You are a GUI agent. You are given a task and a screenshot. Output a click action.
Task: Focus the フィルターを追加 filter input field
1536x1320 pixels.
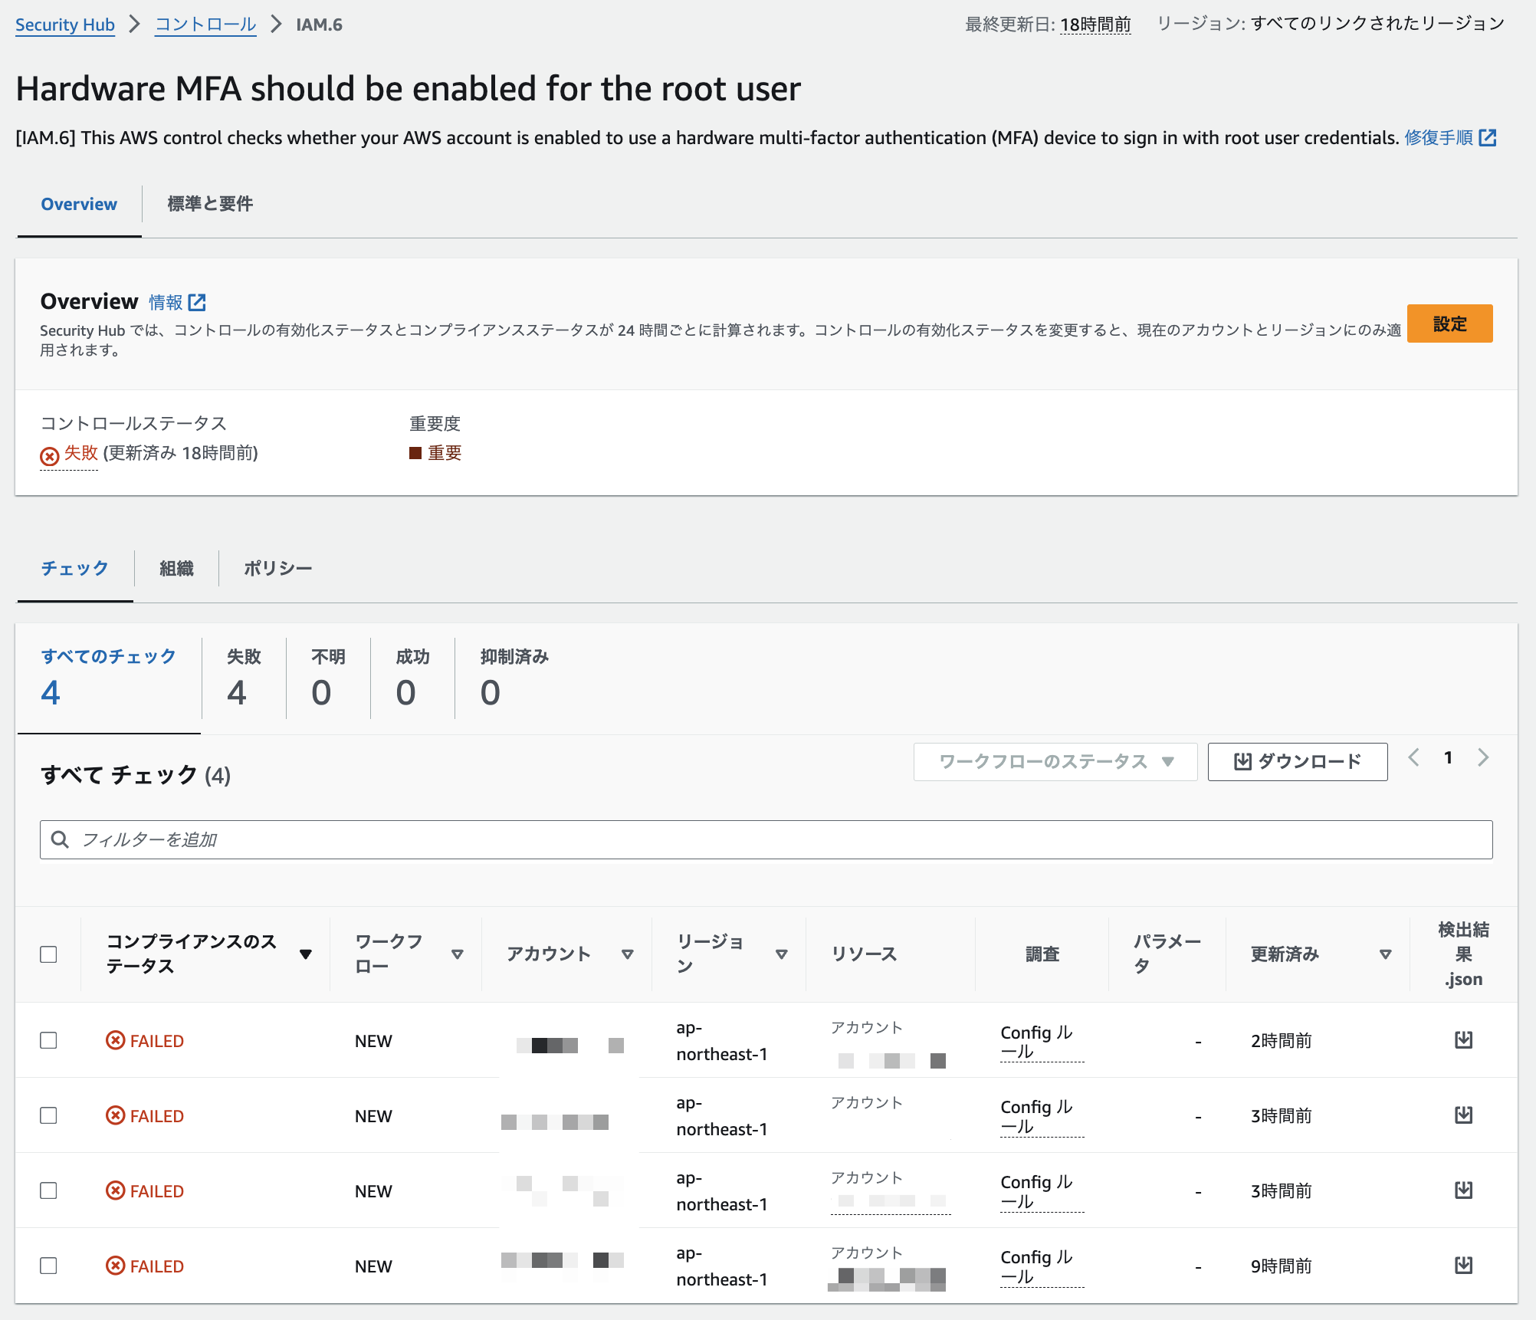(766, 839)
